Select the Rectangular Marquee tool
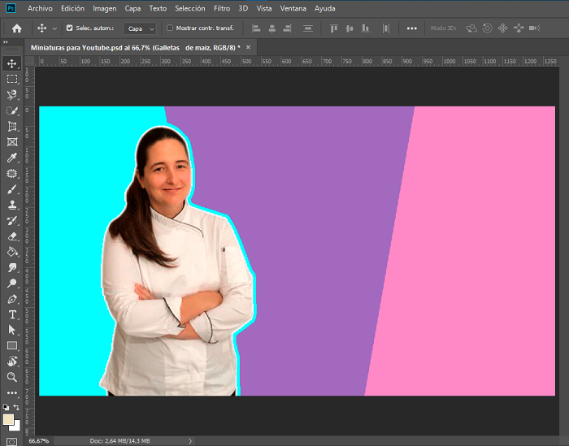Viewport: 569px width, 446px height. [11, 79]
